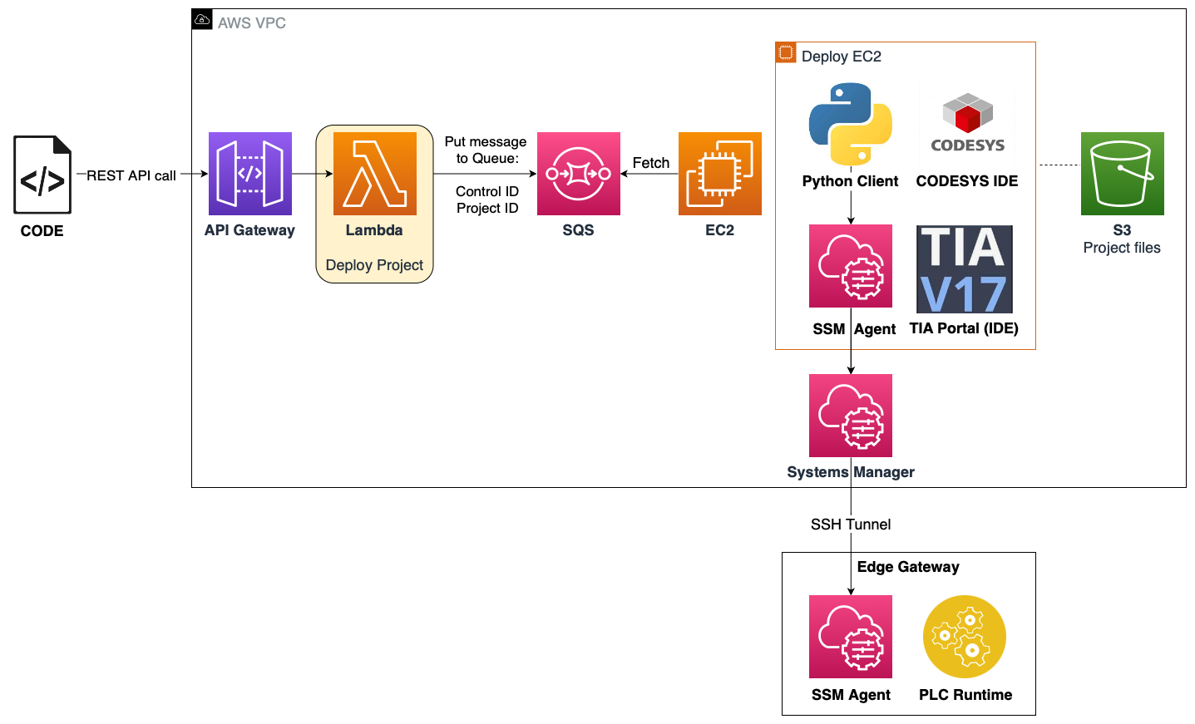Toggle the AWS VPC cloud badge
Screen dimensions: 1195x724
coord(201,19)
